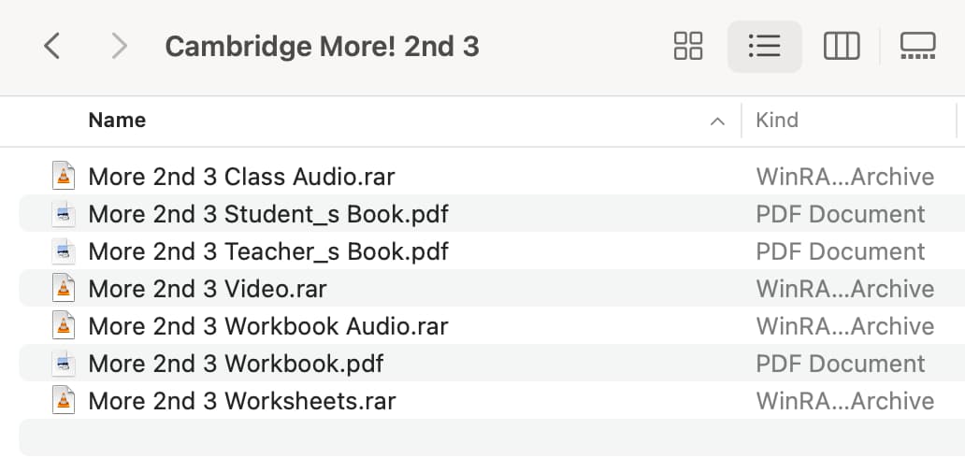Select the VLC icon of Class Audio.rar

[x=64, y=176]
